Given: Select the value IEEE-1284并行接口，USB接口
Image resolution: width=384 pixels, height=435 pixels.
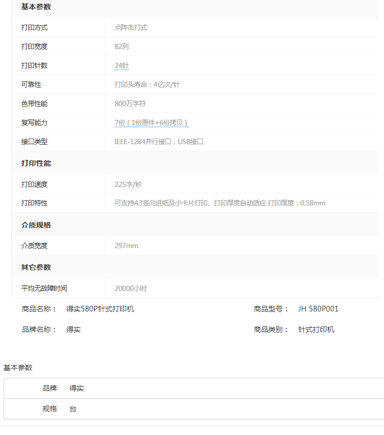Looking at the screenshot, I should [159, 142].
